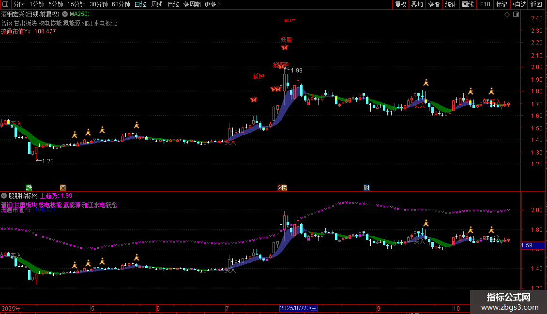Click the 叠加 overlay button

417,4
